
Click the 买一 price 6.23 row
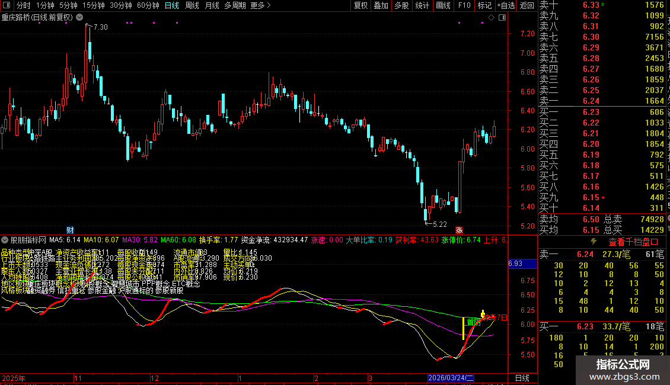pyautogui.click(x=602, y=112)
